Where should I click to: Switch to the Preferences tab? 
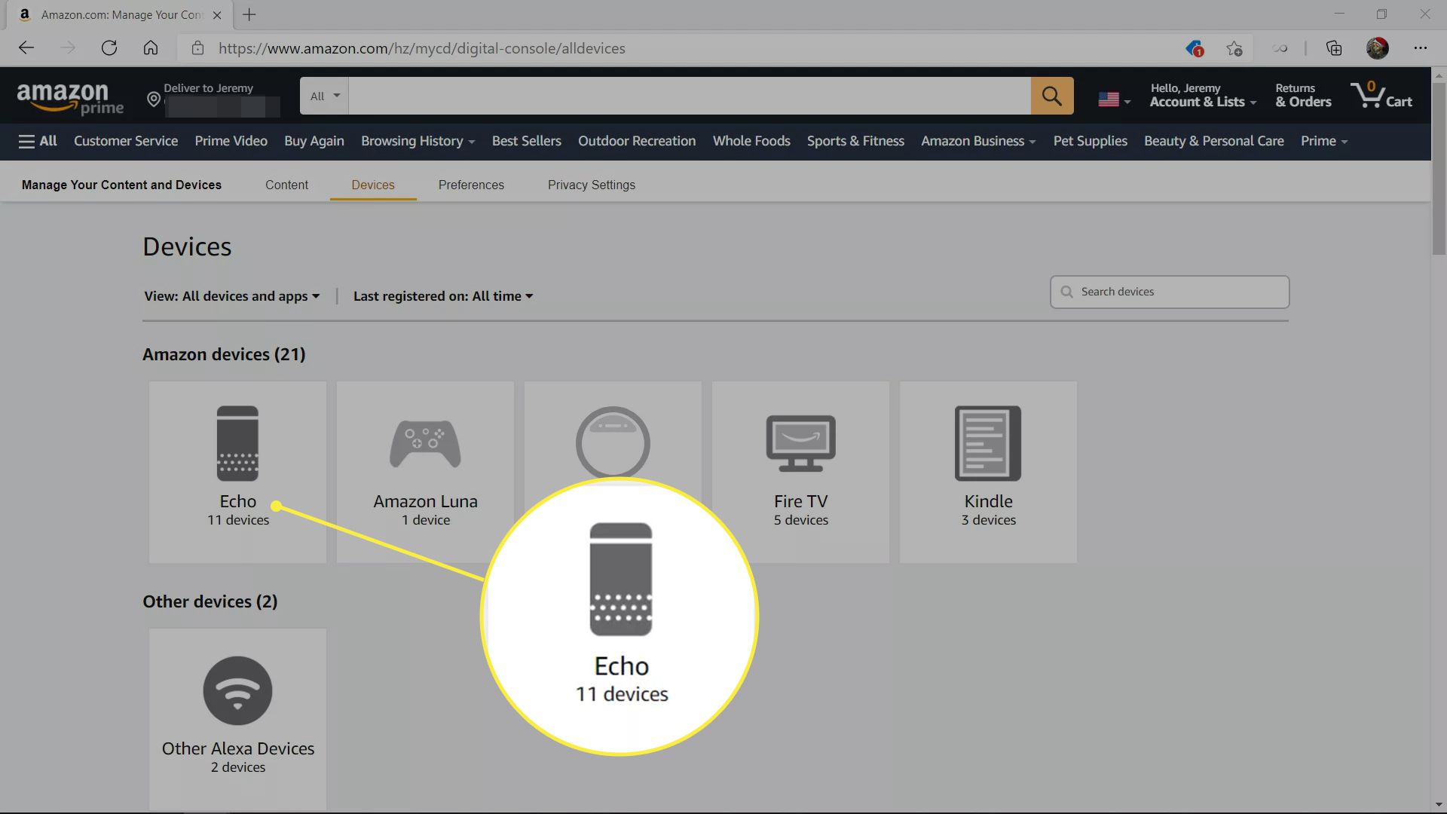coord(471,185)
